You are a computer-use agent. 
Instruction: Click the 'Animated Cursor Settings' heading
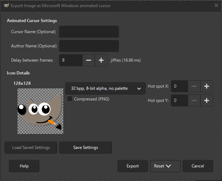tap(32, 21)
